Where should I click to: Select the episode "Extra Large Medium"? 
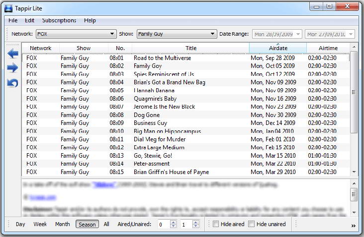pyautogui.click(x=185, y=147)
